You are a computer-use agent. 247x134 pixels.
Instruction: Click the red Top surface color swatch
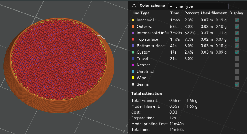pos(133,39)
